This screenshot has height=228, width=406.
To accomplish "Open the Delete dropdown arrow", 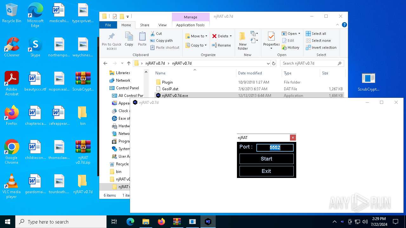I will (x=231, y=36).
